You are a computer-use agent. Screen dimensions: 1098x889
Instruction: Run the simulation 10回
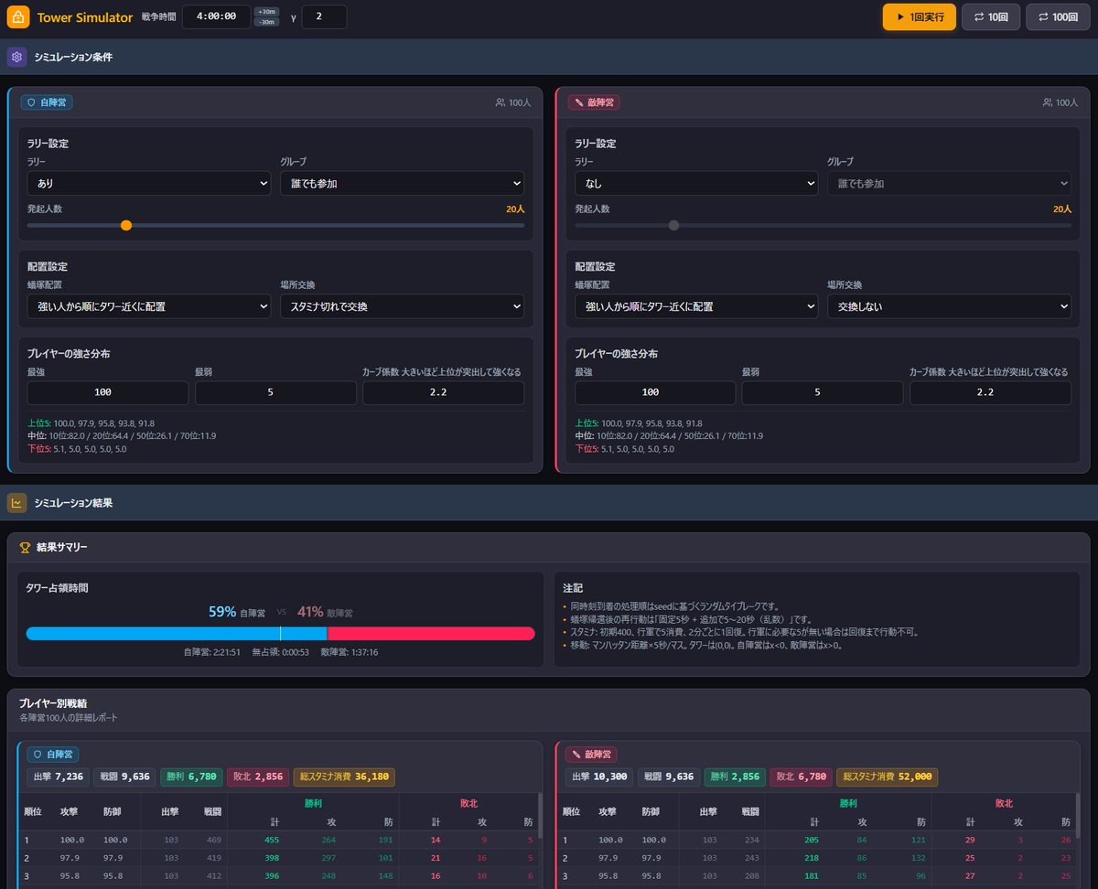[x=991, y=16]
